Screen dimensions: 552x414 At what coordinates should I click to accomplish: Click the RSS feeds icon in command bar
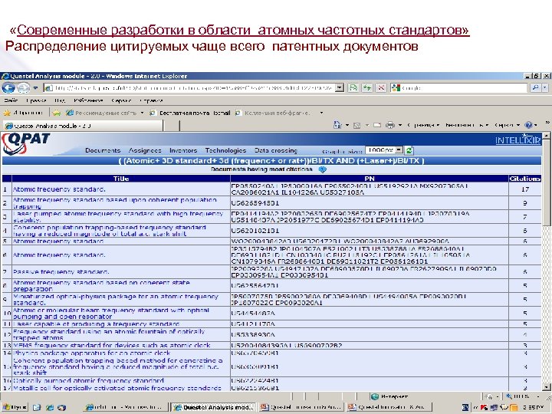coord(356,125)
